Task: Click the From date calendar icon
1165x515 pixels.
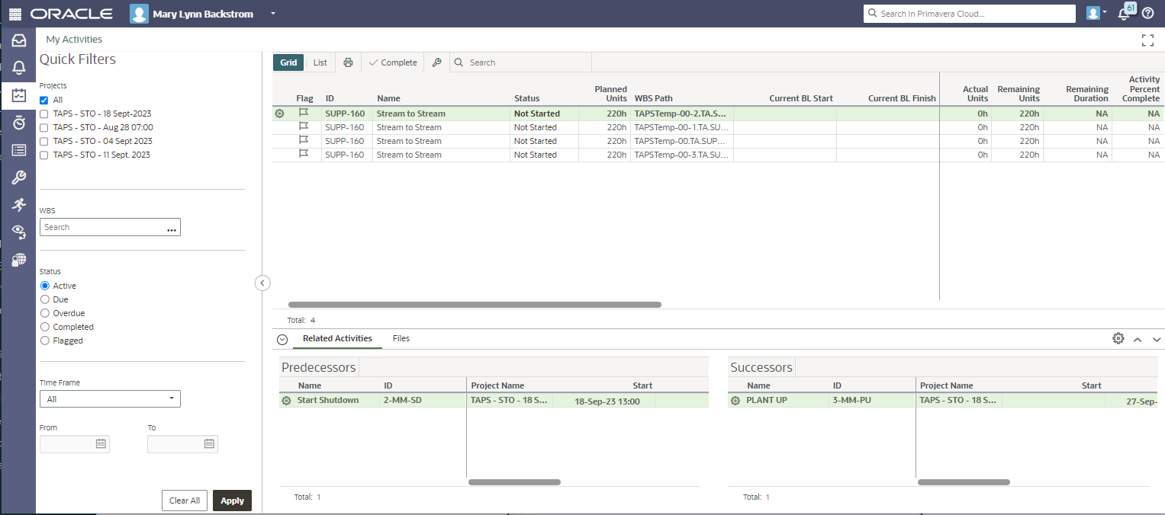Action: (101, 443)
